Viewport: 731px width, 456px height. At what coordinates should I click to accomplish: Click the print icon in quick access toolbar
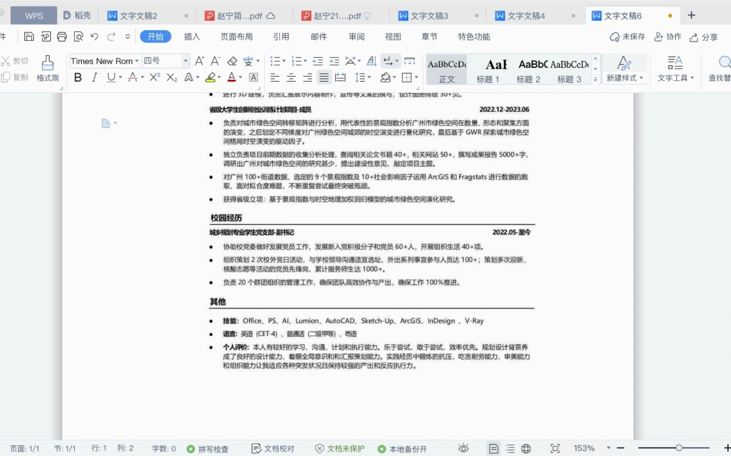pyautogui.click(x=62, y=36)
